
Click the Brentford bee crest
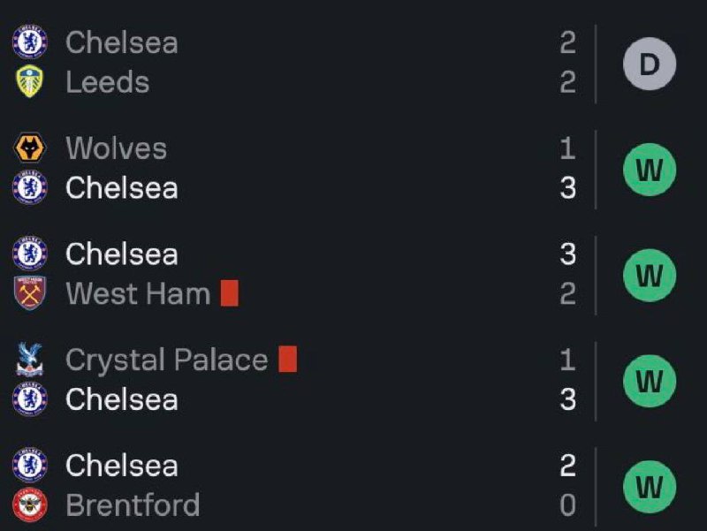30,504
